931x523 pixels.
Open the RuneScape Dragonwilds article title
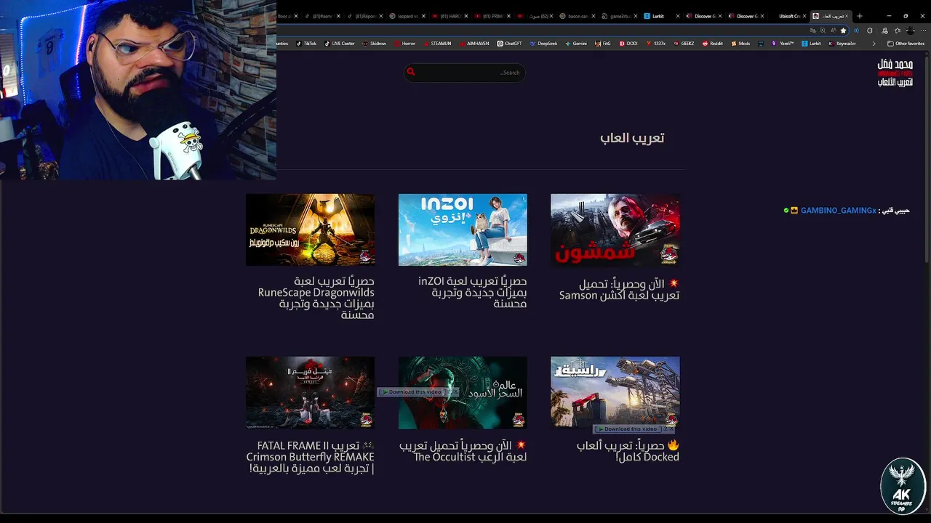(316, 298)
